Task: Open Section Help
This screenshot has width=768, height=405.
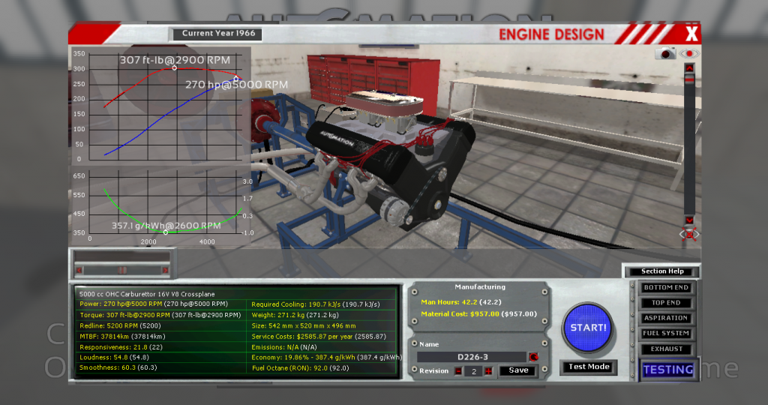Action: coord(662,271)
